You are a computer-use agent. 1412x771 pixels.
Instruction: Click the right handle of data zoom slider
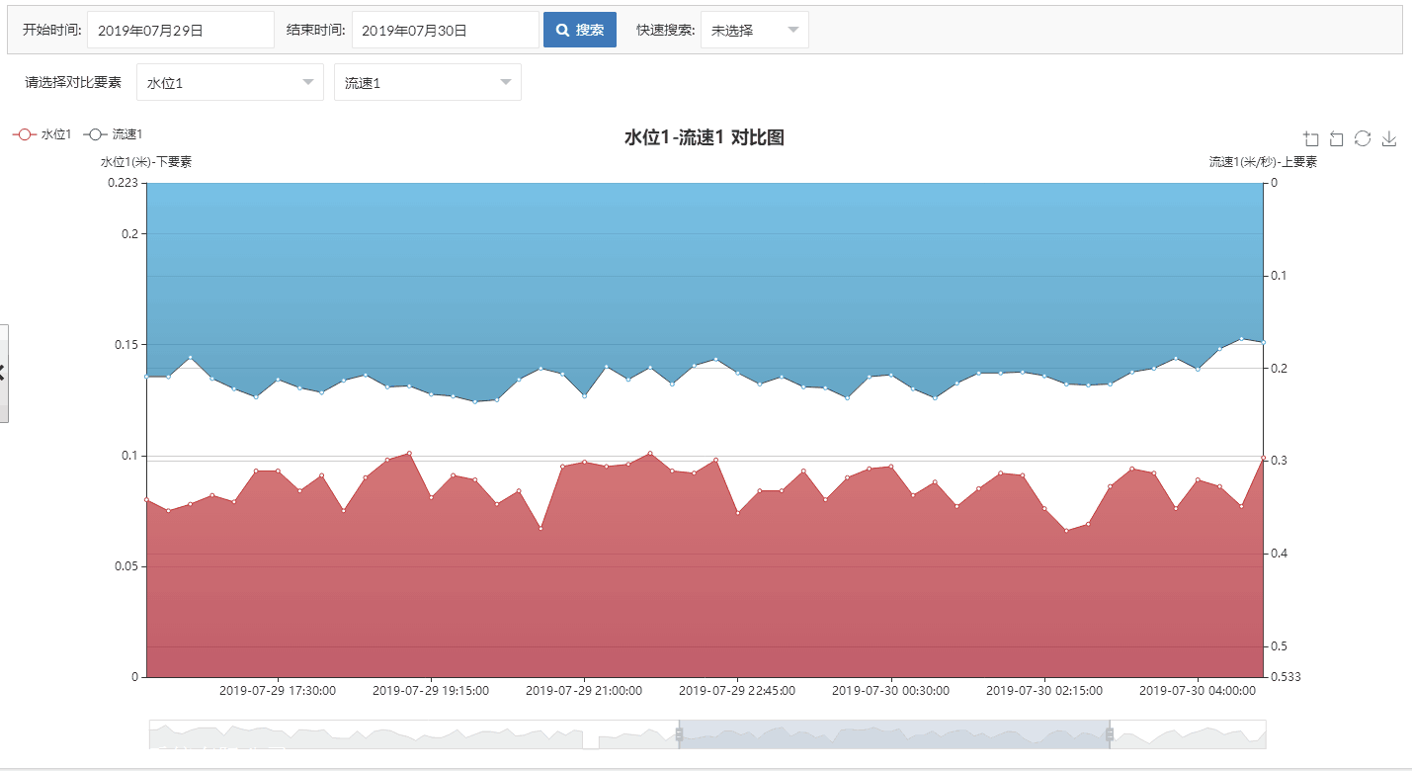click(1110, 734)
